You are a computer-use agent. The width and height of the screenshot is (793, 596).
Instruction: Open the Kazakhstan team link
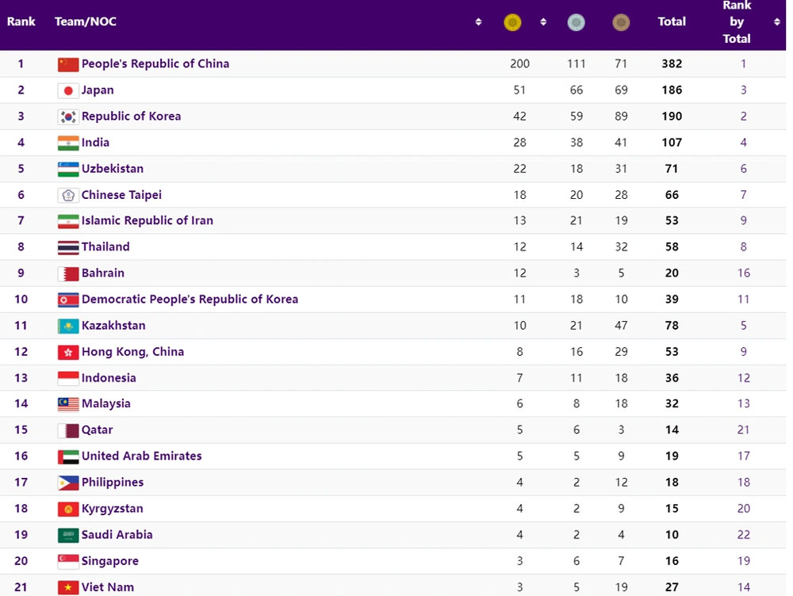pyautogui.click(x=113, y=326)
